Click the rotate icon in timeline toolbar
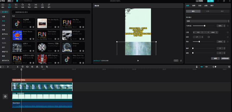 (x=42, y=67)
